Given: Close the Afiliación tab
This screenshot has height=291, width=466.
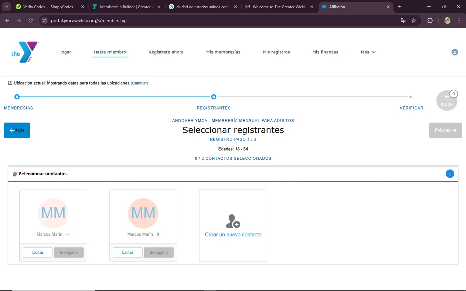Looking at the screenshot, I should coord(388,7).
